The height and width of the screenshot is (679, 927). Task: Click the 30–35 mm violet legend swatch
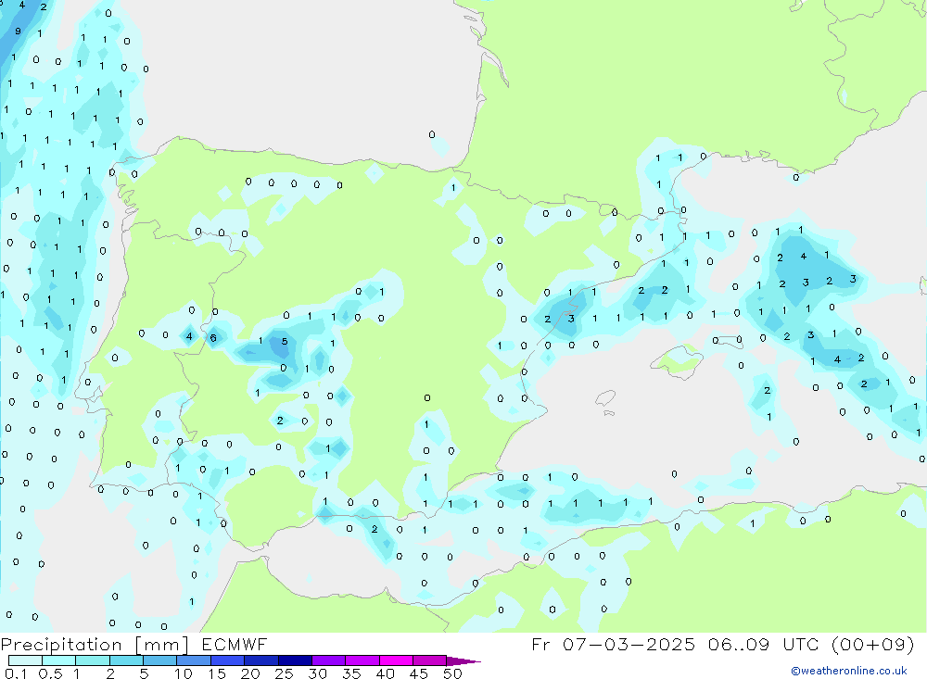pos(329,660)
